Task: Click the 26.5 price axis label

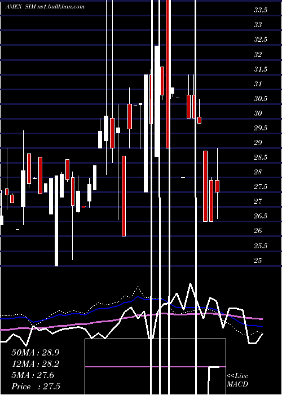Action: coord(261,216)
